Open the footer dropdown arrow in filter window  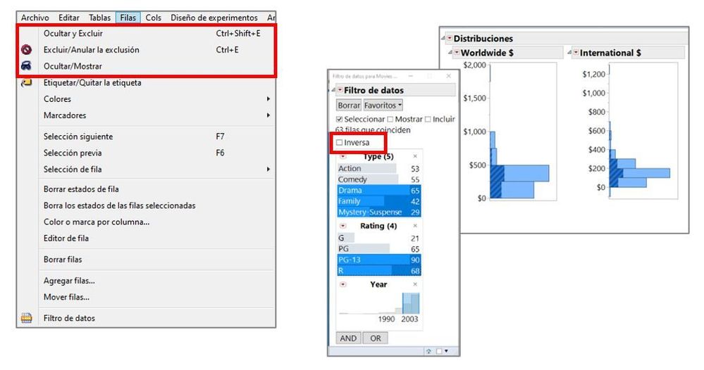pos(446,351)
